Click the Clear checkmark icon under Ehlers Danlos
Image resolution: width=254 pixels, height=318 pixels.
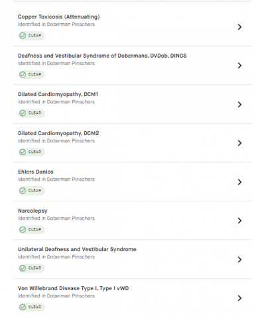(23, 191)
